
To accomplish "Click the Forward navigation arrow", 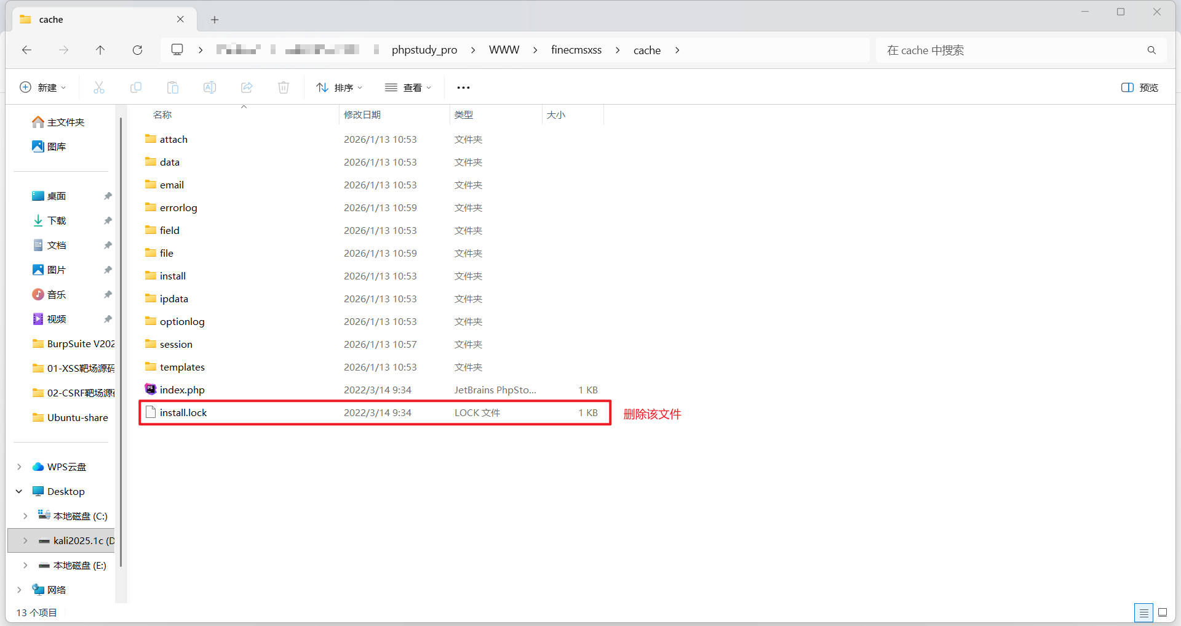I will coord(63,50).
